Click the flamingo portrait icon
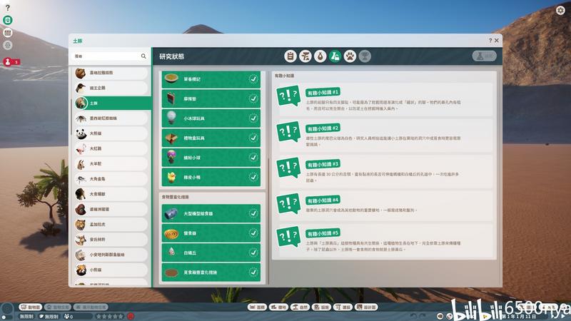Image resolution: width=571 pixels, height=321 pixels. [x=81, y=149]
